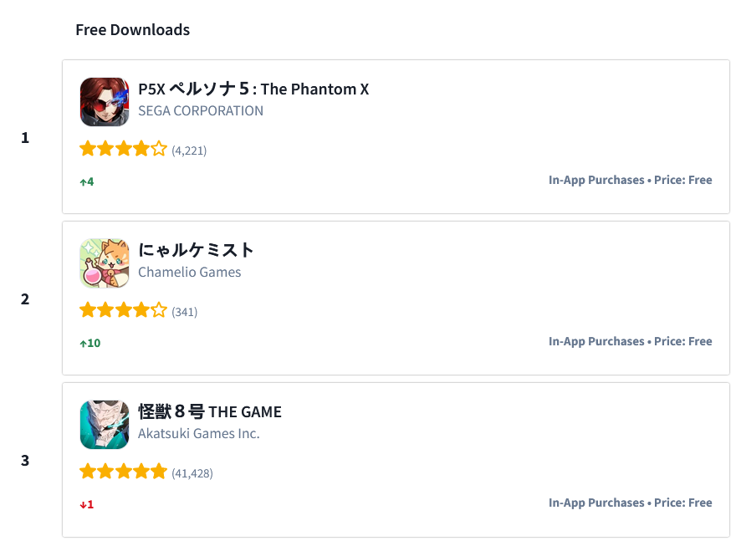Click the star rating of P5X
Screen dimensions: 736x541
click(123, 150)
